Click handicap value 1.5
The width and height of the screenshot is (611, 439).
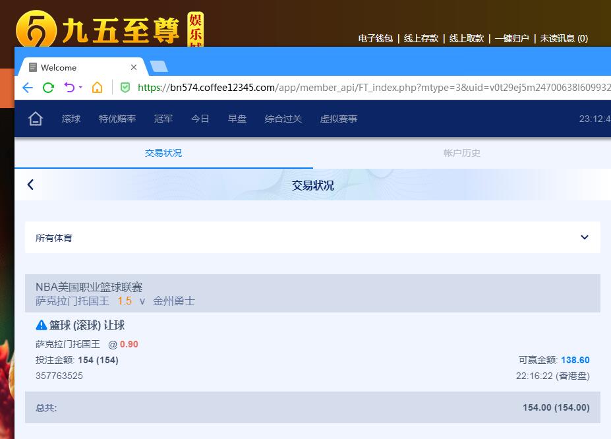point(125,301)
